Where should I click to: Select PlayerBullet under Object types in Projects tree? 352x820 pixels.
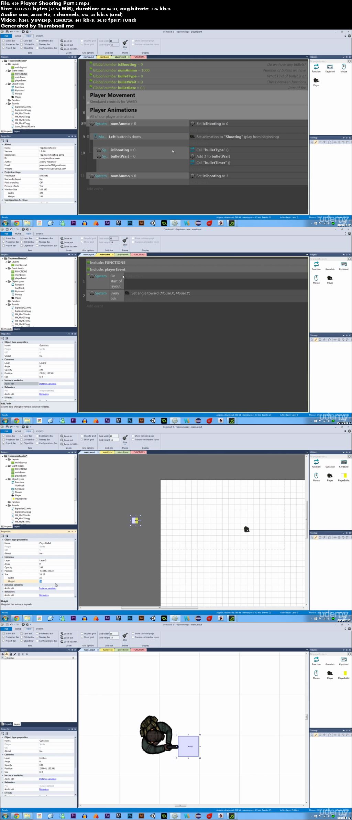[x=21, y=499]
